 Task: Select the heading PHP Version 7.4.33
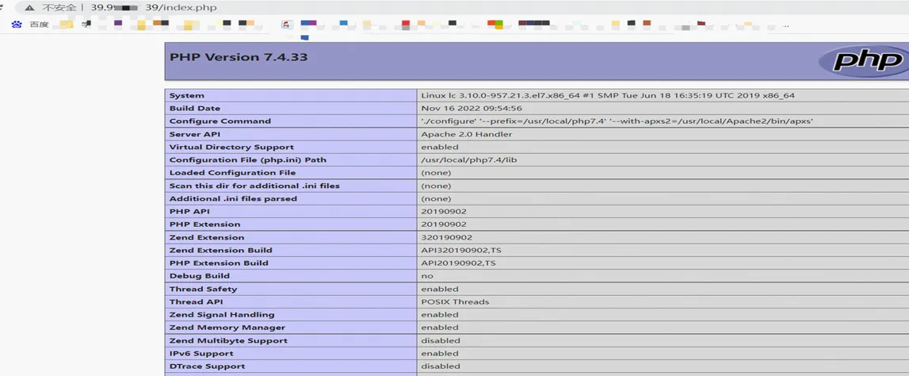pos(239,57)
